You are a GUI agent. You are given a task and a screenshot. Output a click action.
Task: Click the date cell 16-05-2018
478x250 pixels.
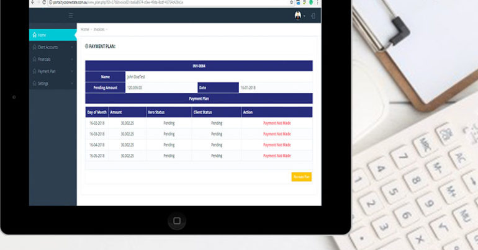coord(97,156)
